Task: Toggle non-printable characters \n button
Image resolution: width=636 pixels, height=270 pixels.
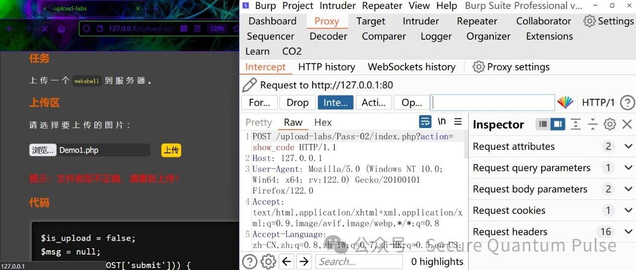Action: (x=442, y=122)
